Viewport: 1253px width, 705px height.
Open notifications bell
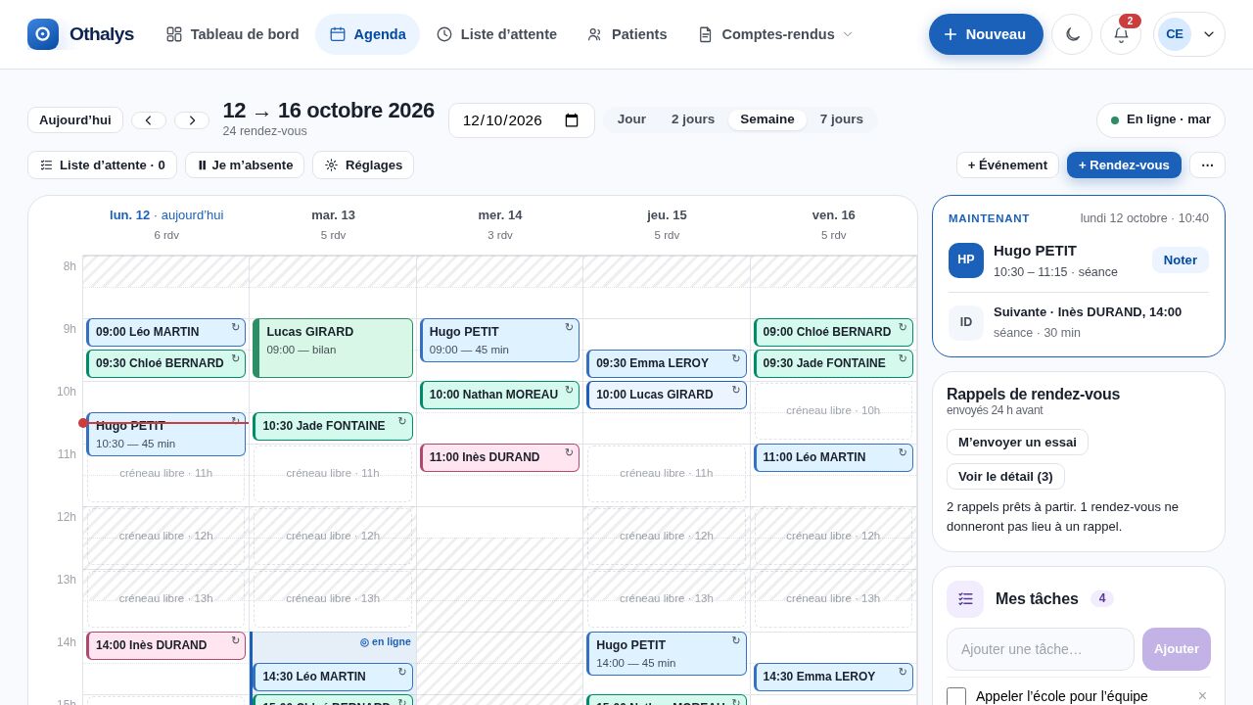[x=1121, y=34]
